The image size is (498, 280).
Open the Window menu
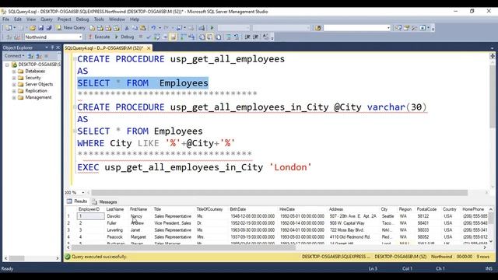[x=117, y=19]
